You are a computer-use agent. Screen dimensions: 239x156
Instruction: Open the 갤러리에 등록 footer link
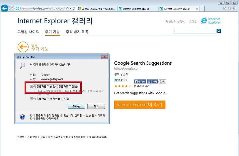(78, 137)
